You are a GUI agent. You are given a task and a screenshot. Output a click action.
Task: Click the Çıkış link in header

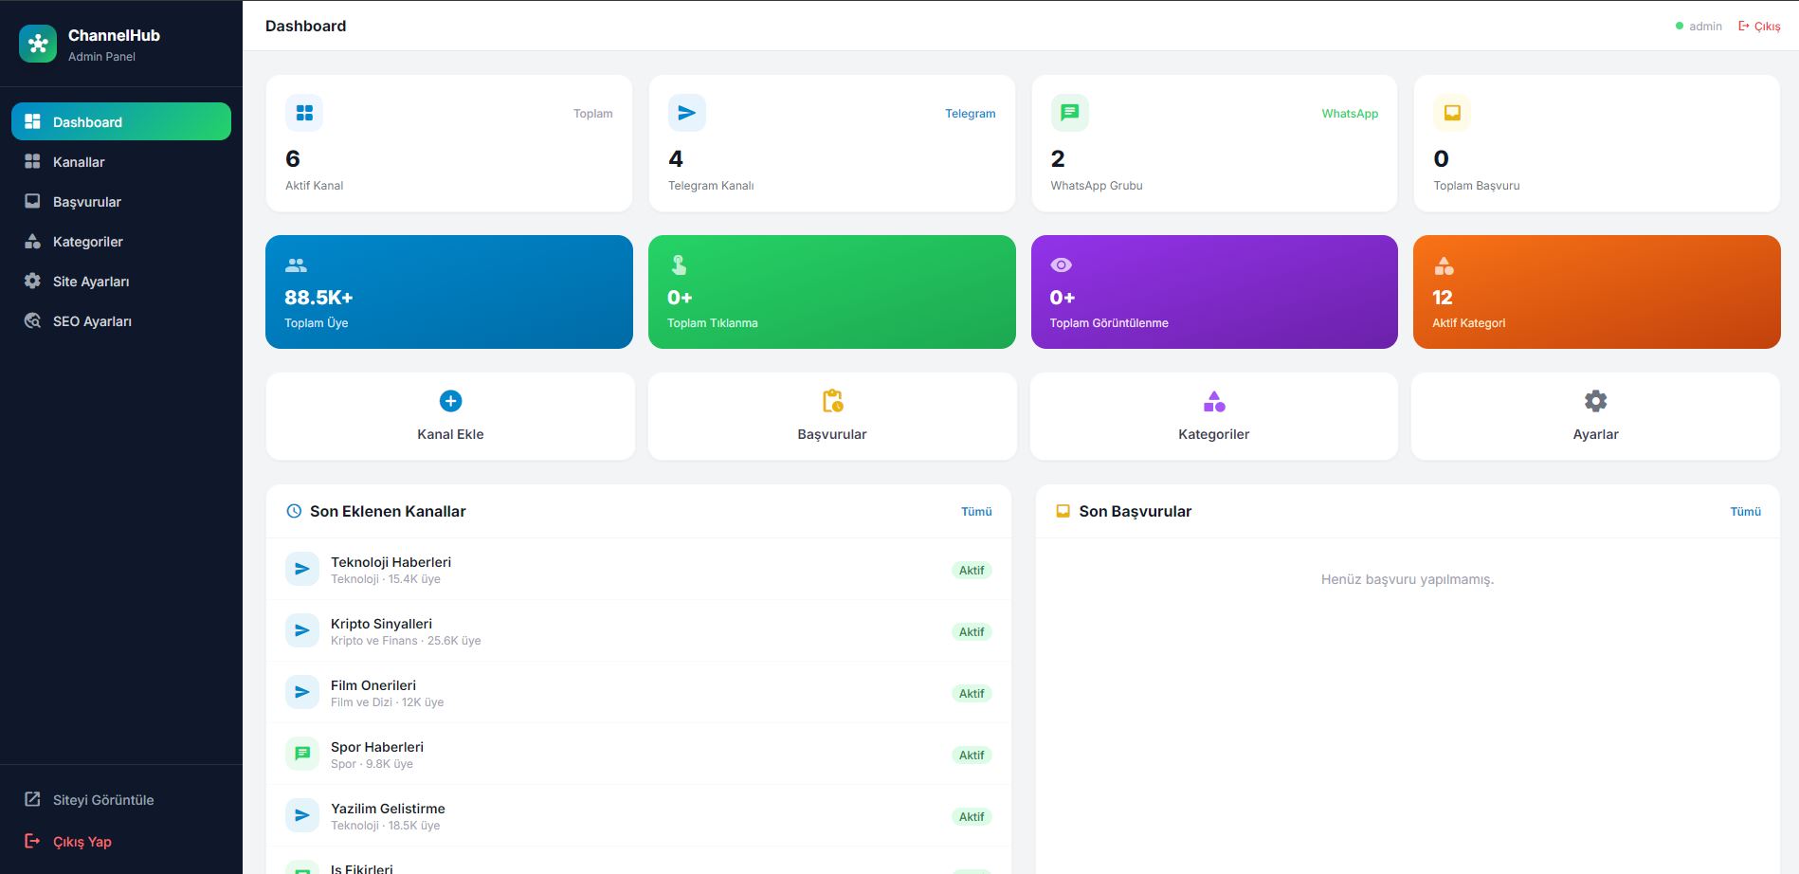tap(1759, 27)
